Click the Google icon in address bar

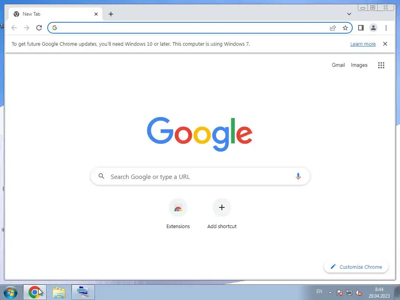55,28
